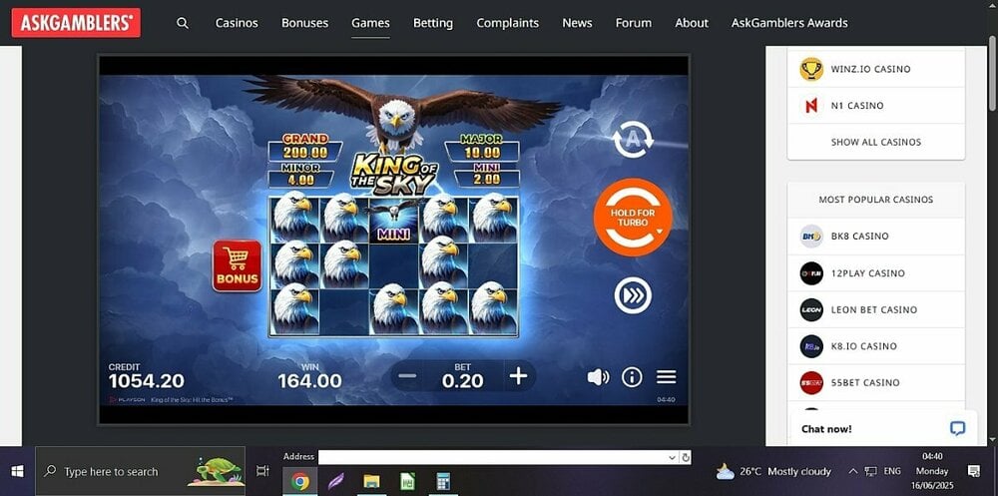The image size is (998, 496).
Task: Open Leon Bet Casino link
Action: point(876,309)
